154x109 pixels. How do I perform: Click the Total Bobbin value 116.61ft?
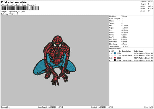pos(124,47)
